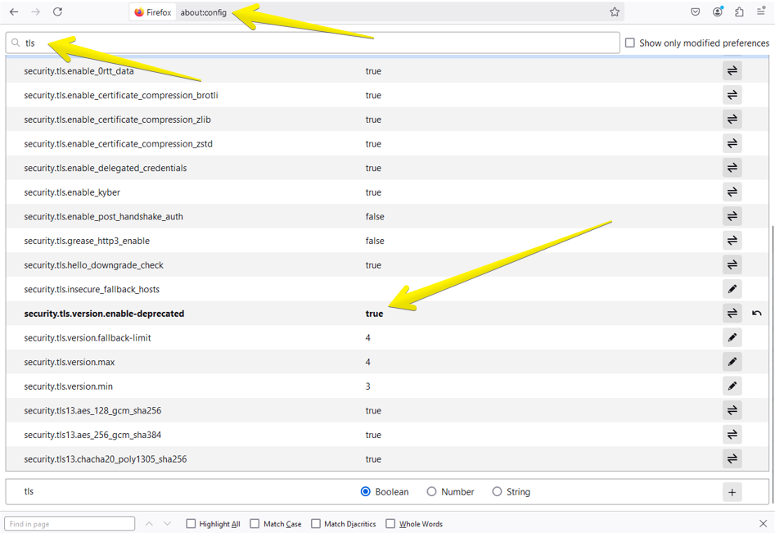Add new tls preference with plus button
The width and height of the screenshot is (775, 533).
coord(732,492)
